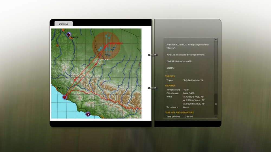Click the red TARGET RANGE label
271x152 pixels.
(x=115, y=43)
